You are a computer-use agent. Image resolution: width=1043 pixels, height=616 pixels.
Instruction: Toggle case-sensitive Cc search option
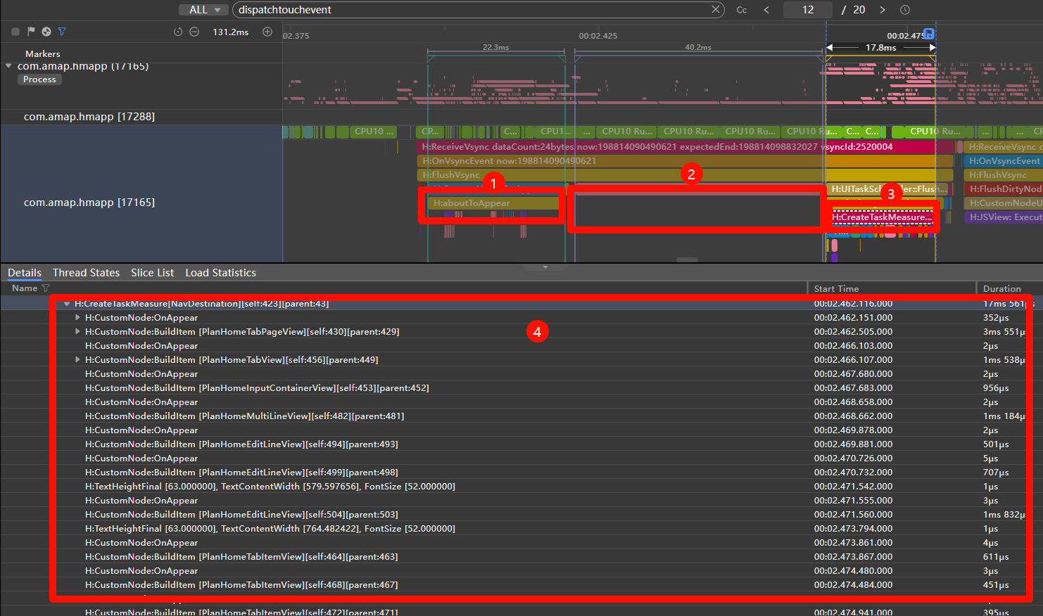click(742, 10)
